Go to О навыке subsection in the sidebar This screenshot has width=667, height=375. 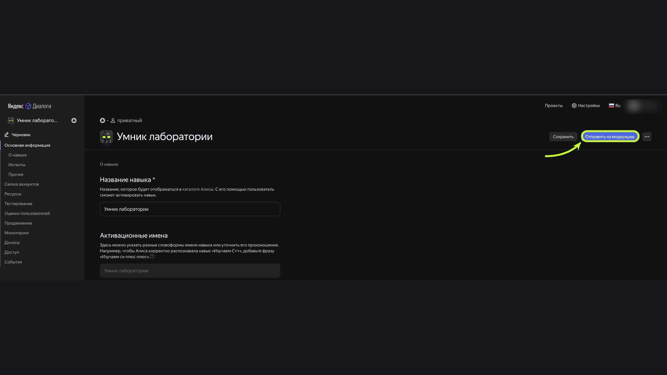click(x=18, y=155)
